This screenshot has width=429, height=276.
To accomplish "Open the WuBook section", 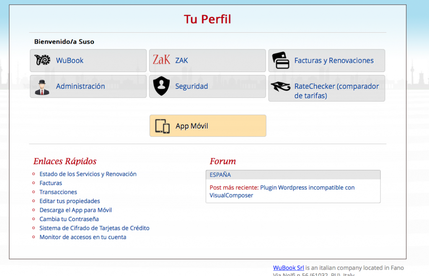I will [x=88, y=60].
